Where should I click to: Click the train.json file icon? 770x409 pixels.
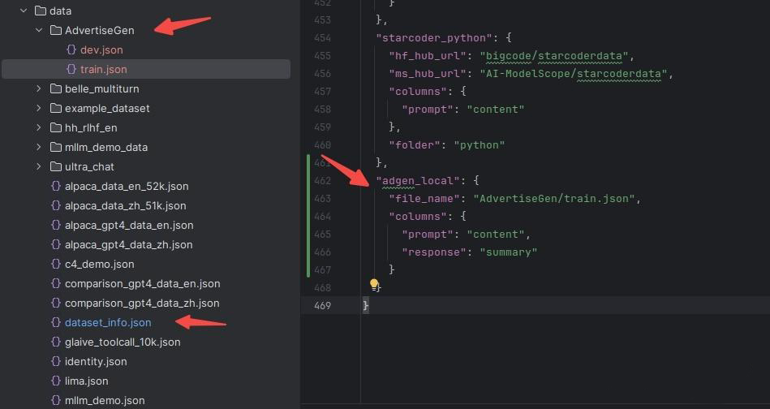[x=71, y=69]
